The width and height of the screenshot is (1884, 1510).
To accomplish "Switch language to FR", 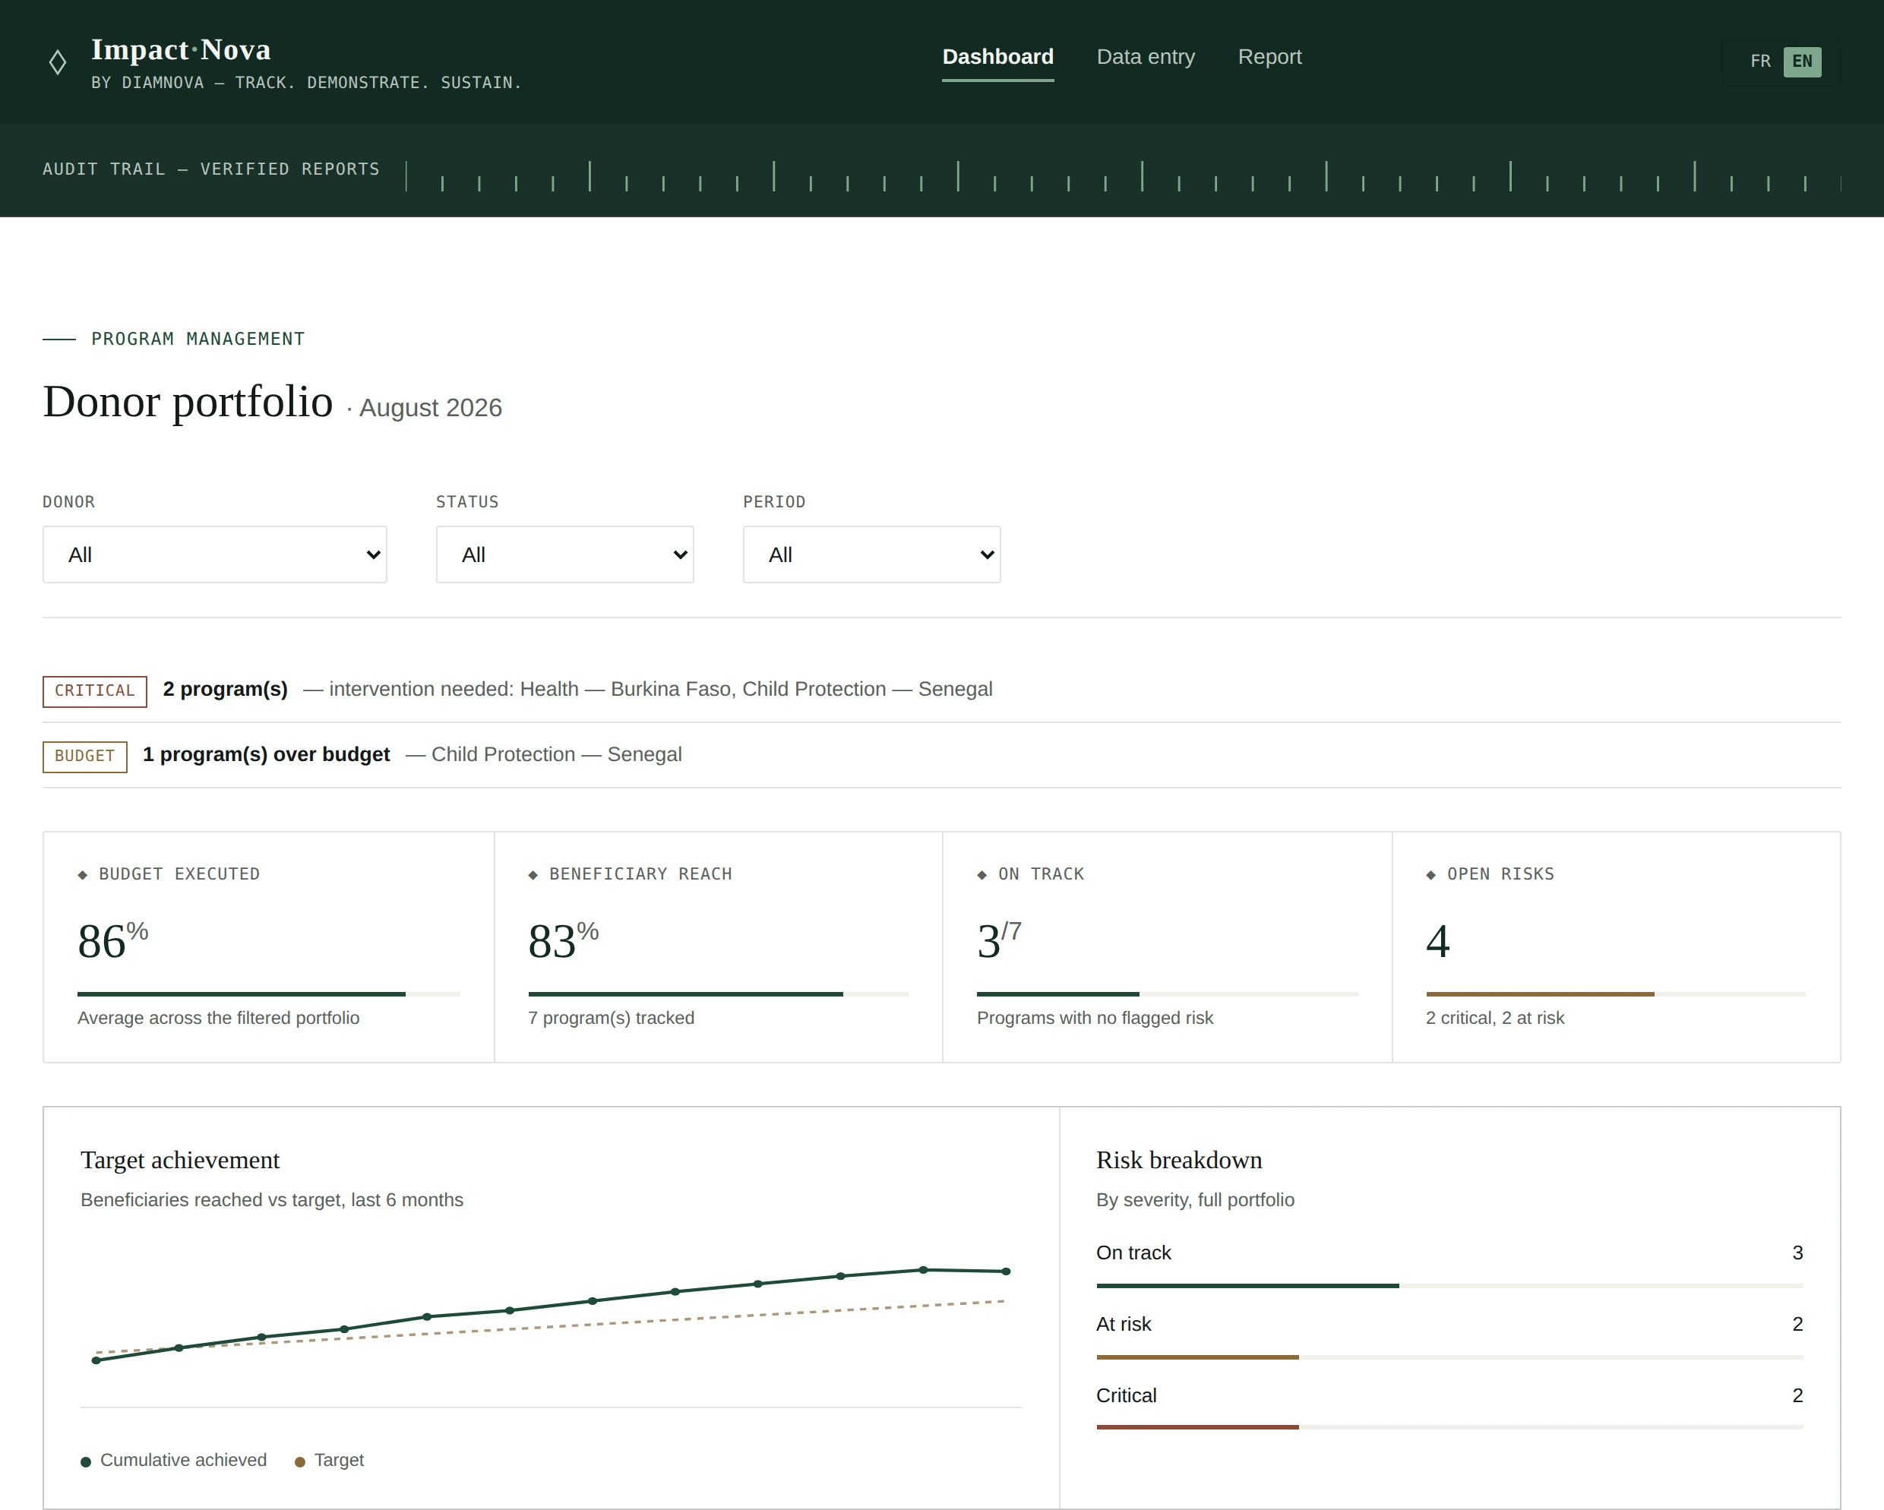I will pyautogui.click(x=1760, y=62).
